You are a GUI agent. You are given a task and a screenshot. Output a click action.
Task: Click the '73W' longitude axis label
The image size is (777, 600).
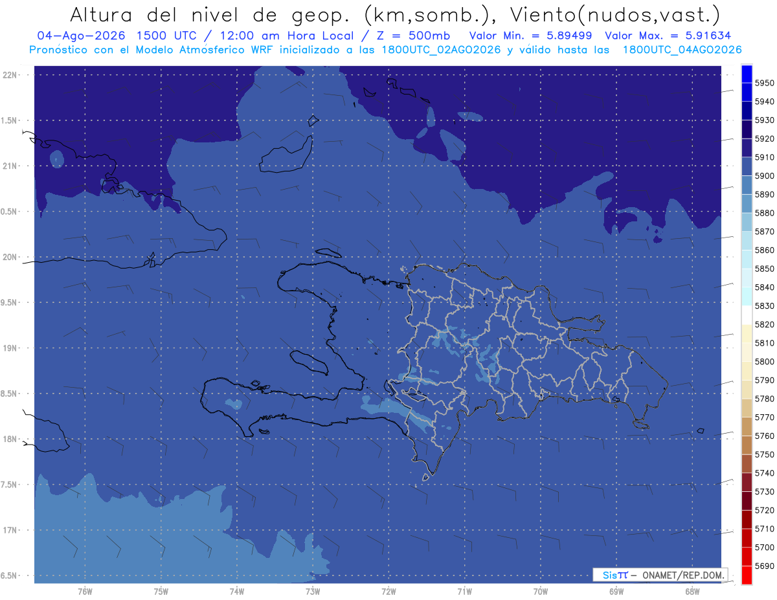pyautogui.click(x=313, y=592)
